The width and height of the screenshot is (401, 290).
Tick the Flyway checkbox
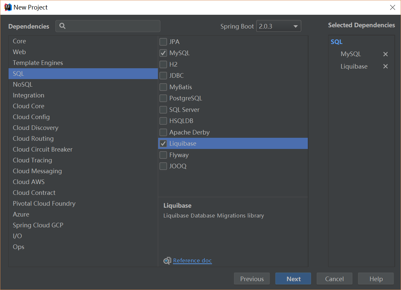click(x=163, y=155)
